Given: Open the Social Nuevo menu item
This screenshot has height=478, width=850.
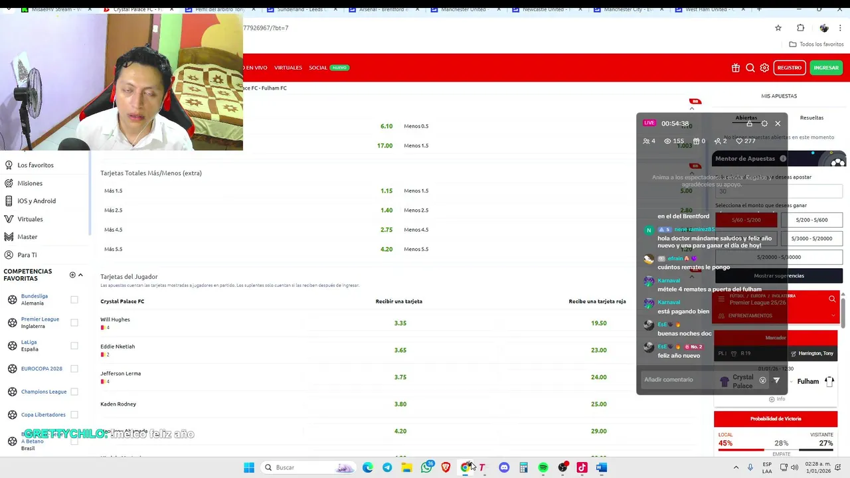Looking at the screenshot, I should coord(329,68).
